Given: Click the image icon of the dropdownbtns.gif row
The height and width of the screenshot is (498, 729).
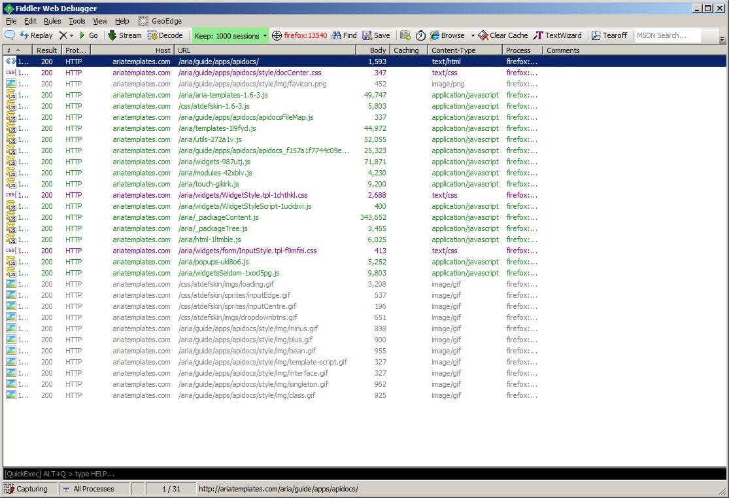Looking at the screenshot, I should click(x=10, y=317).
